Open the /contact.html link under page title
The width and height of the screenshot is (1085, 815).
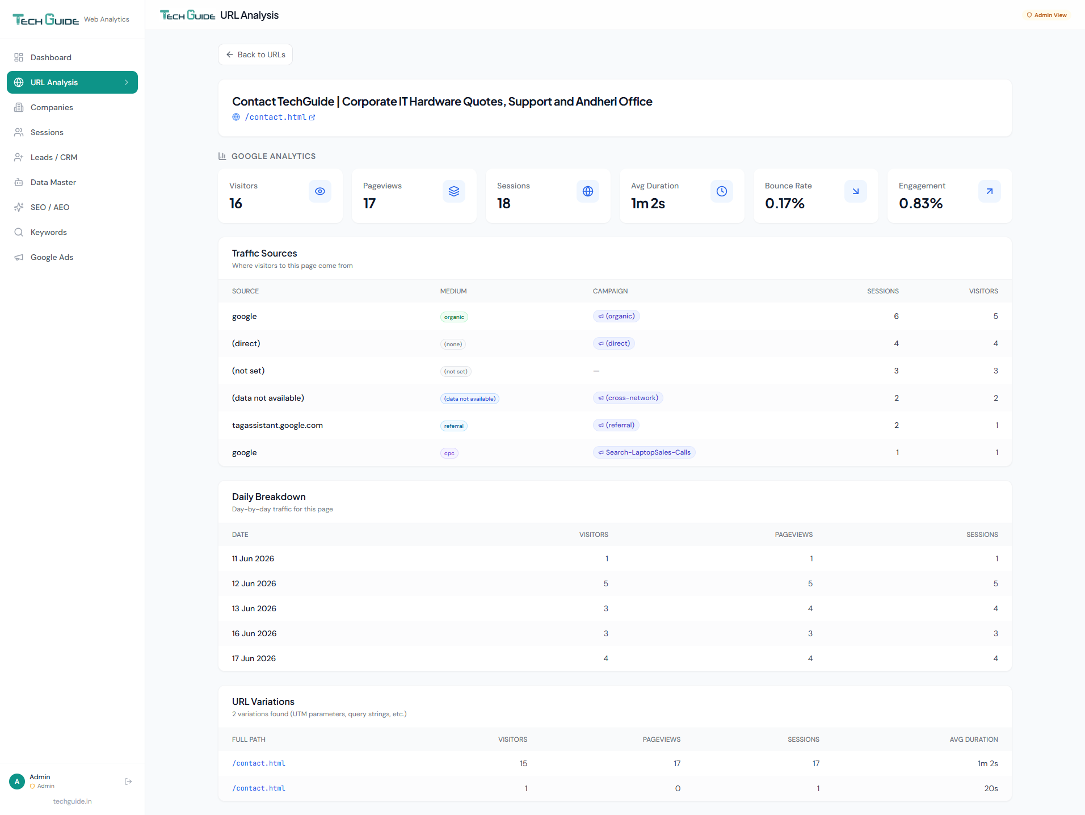point(275,117)
